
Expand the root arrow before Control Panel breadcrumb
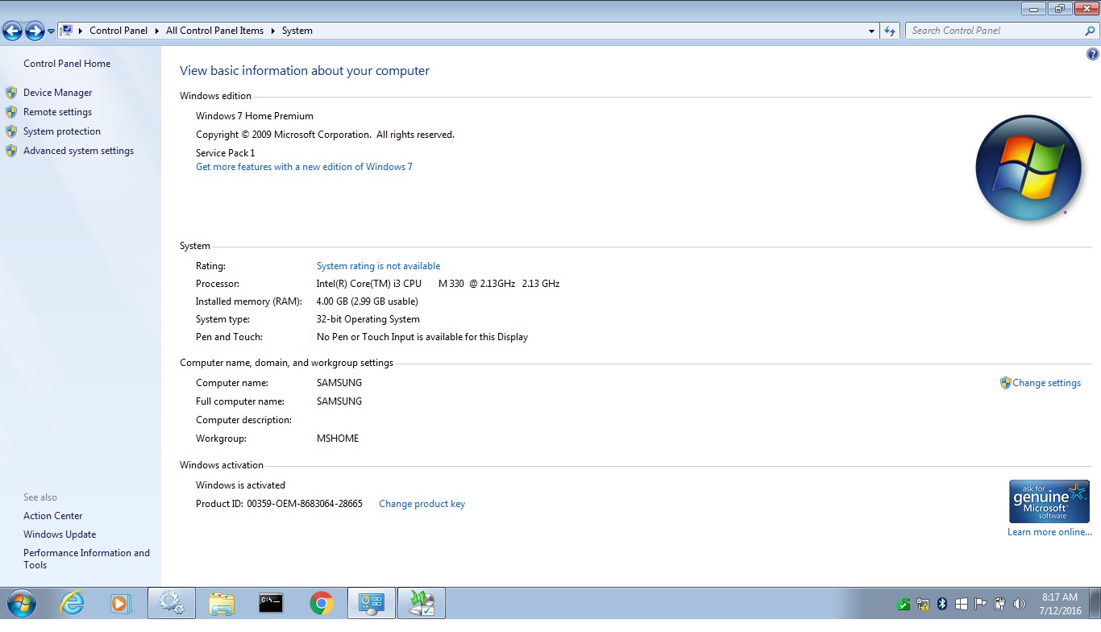click(81, 31)
